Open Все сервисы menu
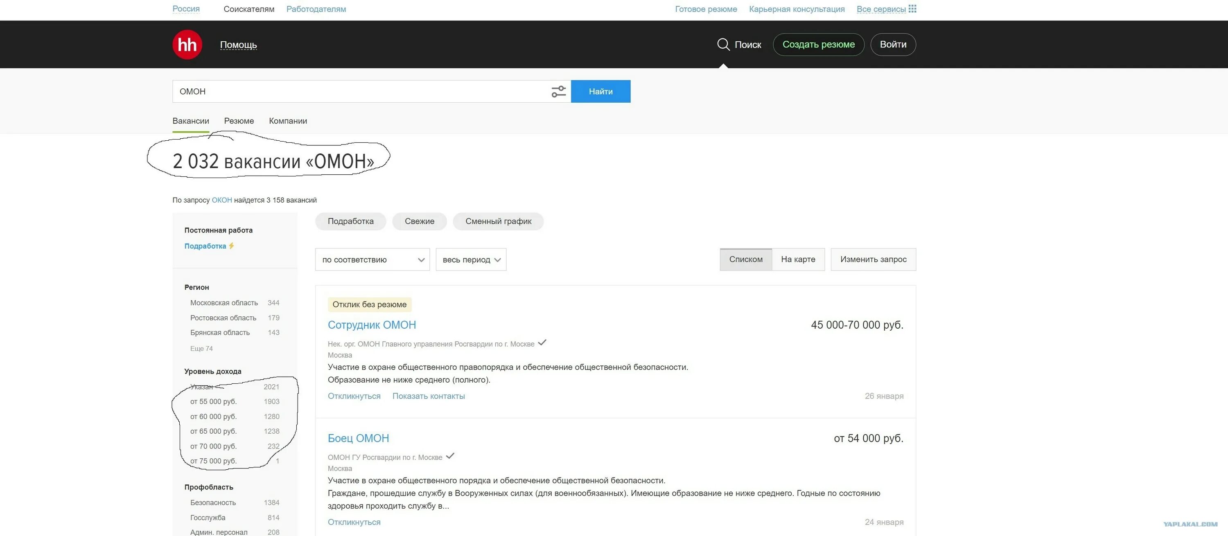The height and width of the screenshot is (536, 1228). pyautogui.click(x=881, y=9)
